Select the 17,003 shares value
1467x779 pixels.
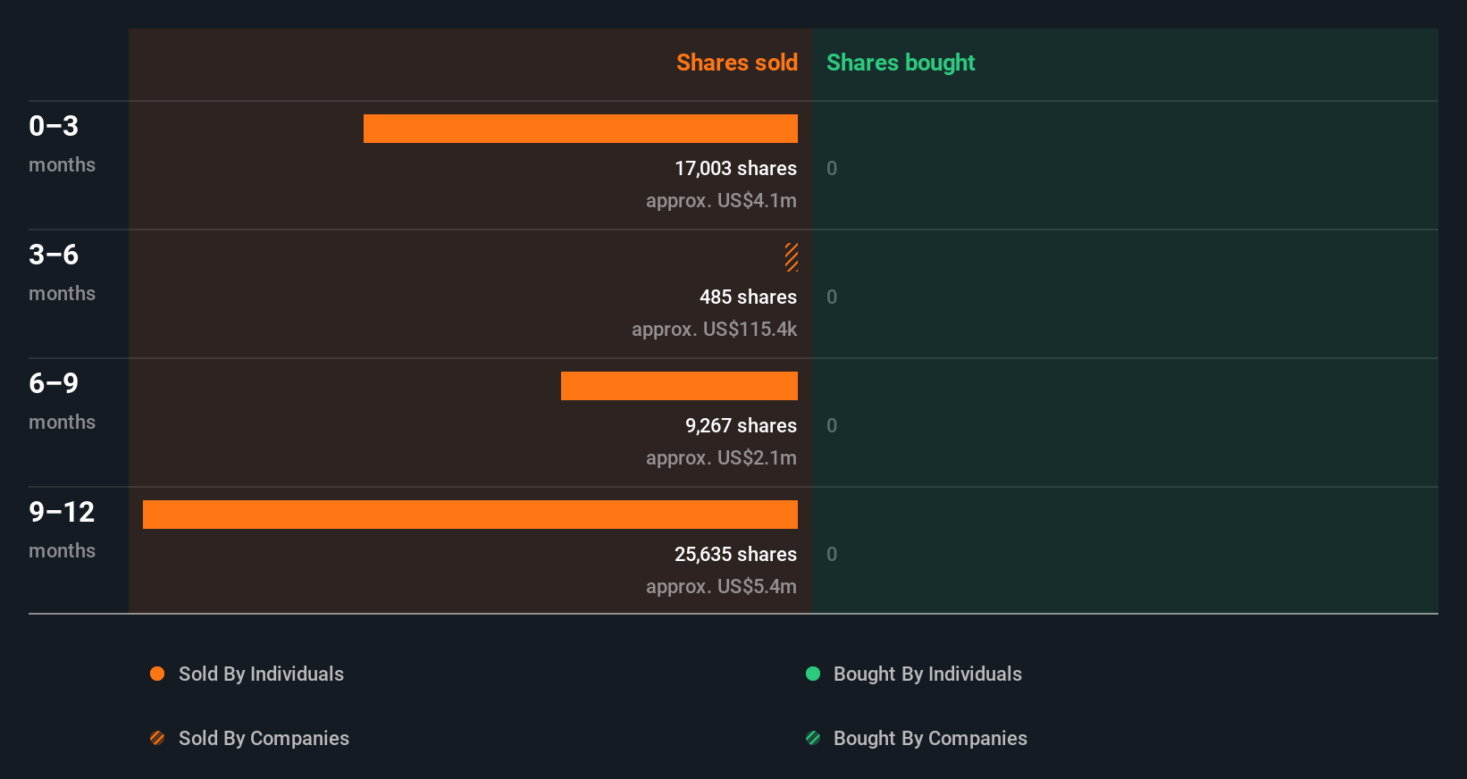735,168
